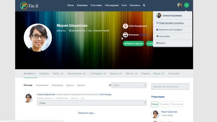Image resolution: width=217 pixels, height=122 pixels.
Task: Click Мария Шарапова in Участники widget
Action: (x=169, y=112)
